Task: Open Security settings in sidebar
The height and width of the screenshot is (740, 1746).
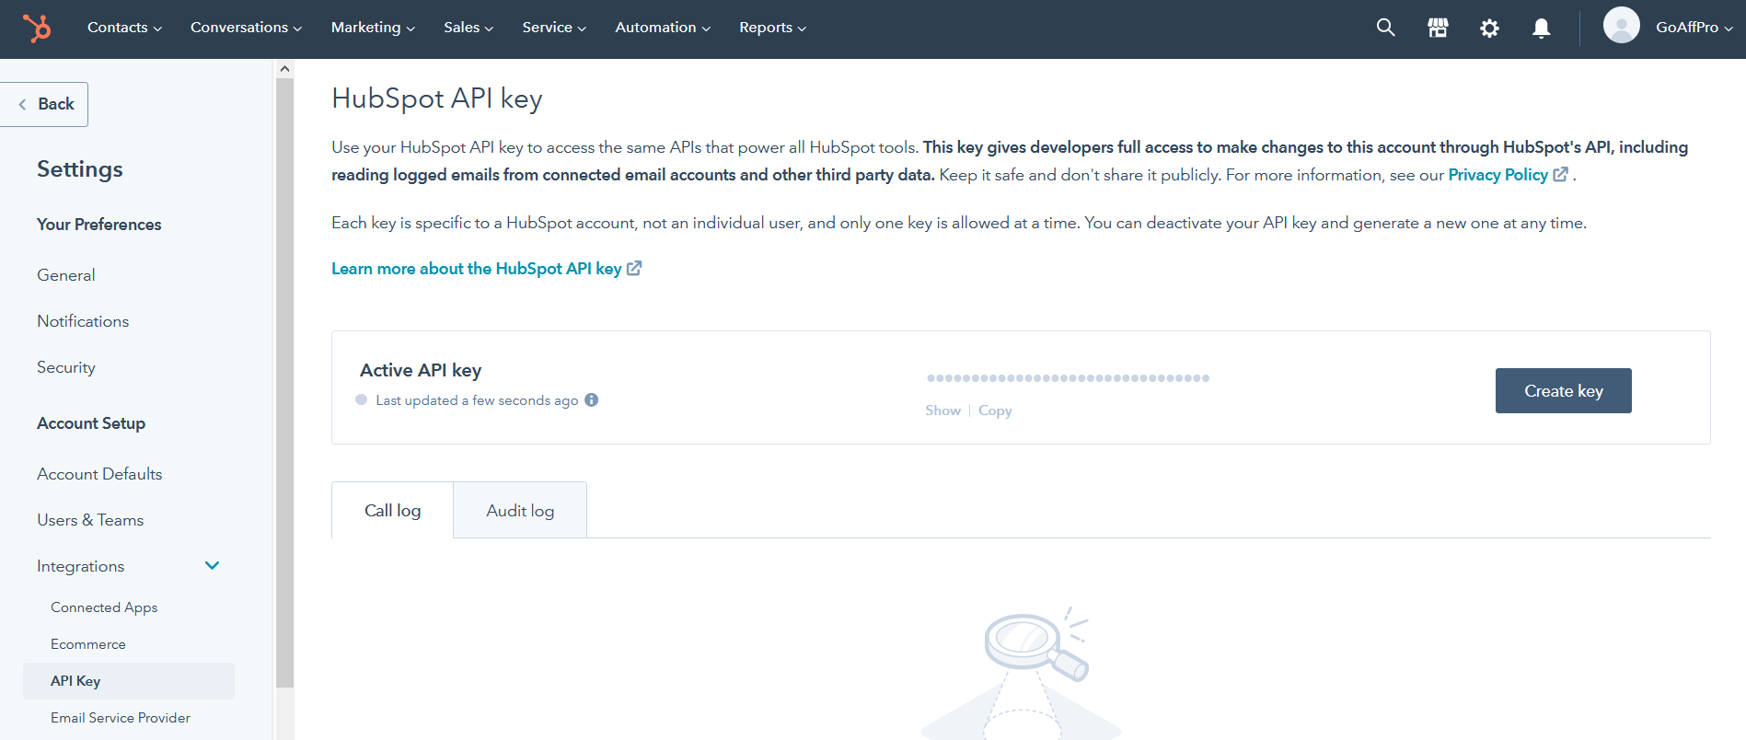Action: 66,367
